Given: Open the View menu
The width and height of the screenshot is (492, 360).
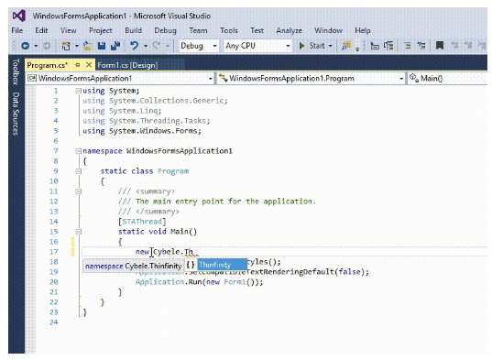Looking at the screenshot, I should tap(68, 30).
